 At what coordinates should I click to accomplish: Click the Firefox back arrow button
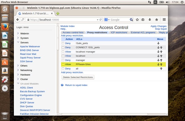18,20
